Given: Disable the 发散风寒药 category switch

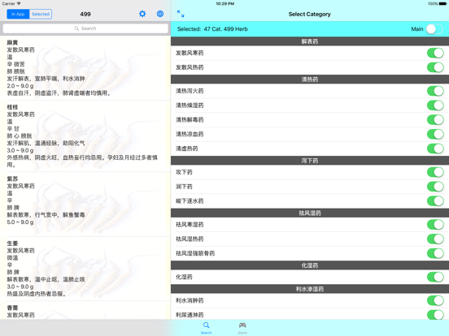Looking at the screenshot, I should tap(435, 53).
